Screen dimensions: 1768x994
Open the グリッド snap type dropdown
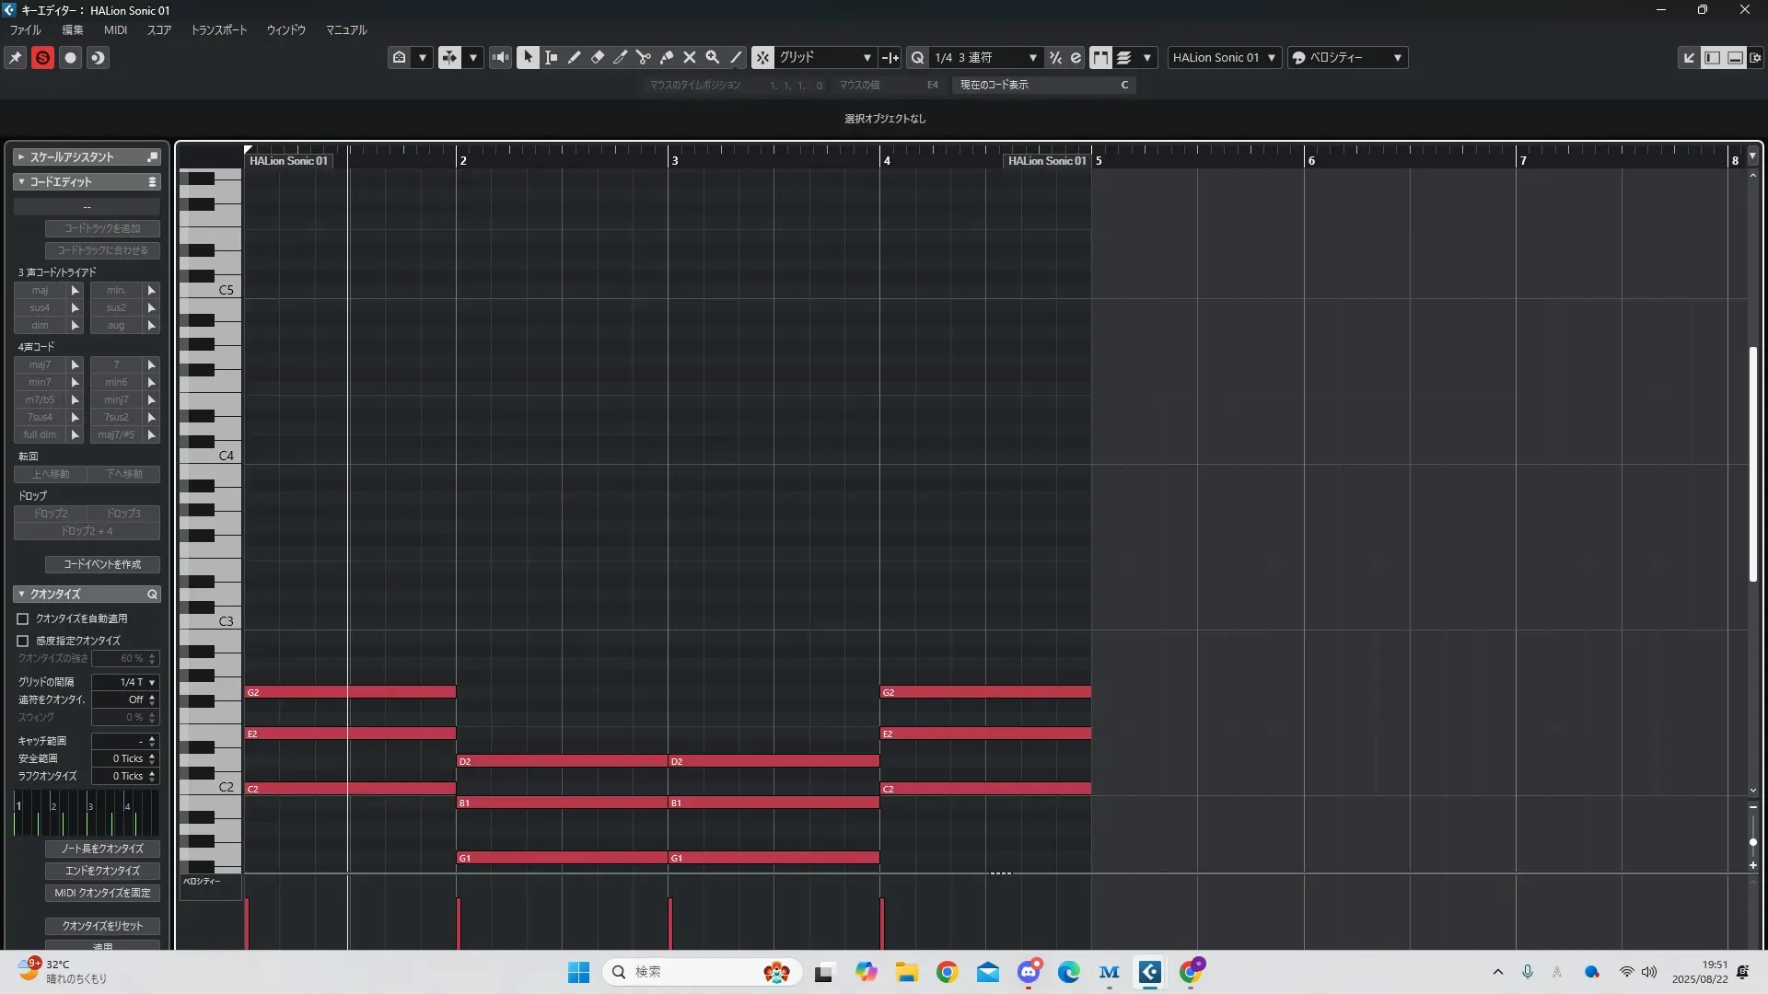tap(824, 57)
